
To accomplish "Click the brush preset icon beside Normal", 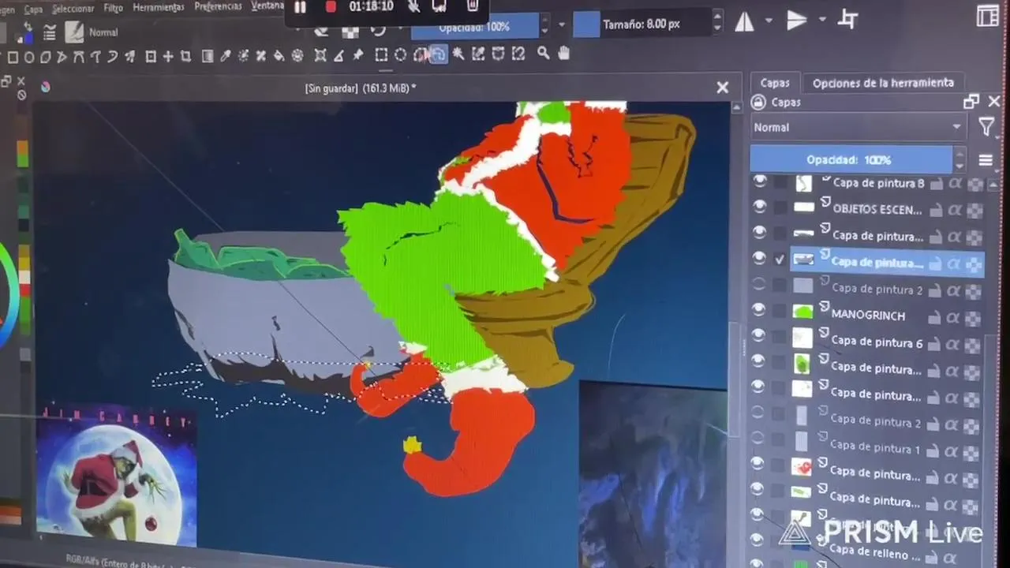I will point(75,32).
